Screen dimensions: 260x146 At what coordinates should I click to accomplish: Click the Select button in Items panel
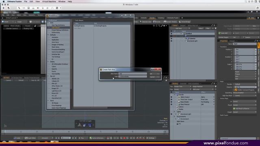coord(201,28)
